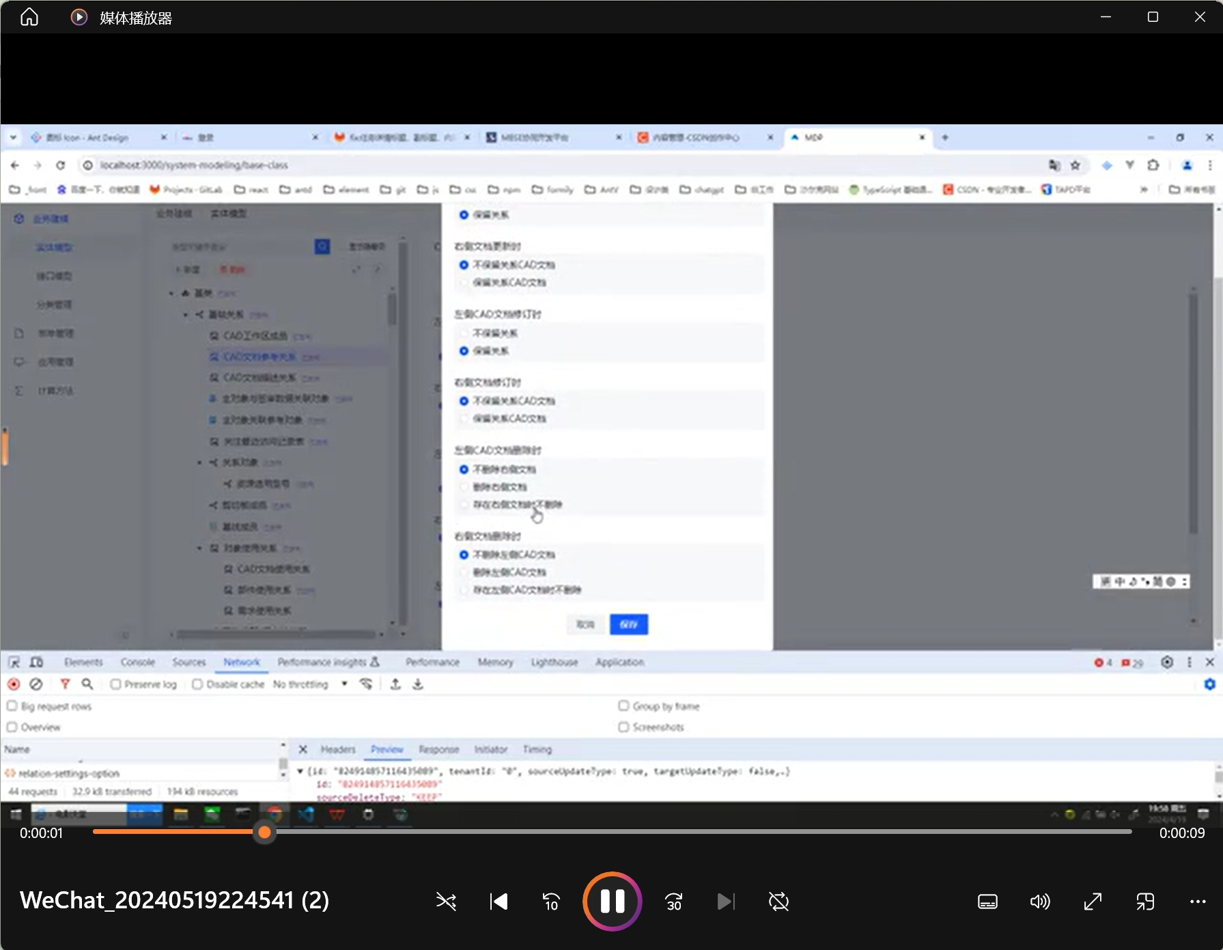Toggle the network filter funnel icon
1223x950 pixels.
point(65,684)
